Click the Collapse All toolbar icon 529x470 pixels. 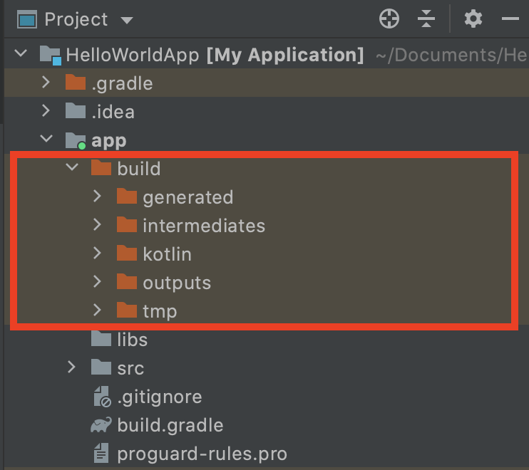click(426, 19)
